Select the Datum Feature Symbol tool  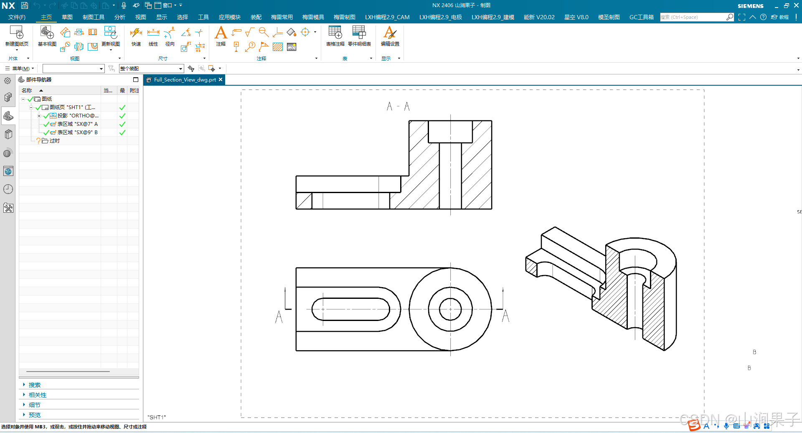(236, 47)
